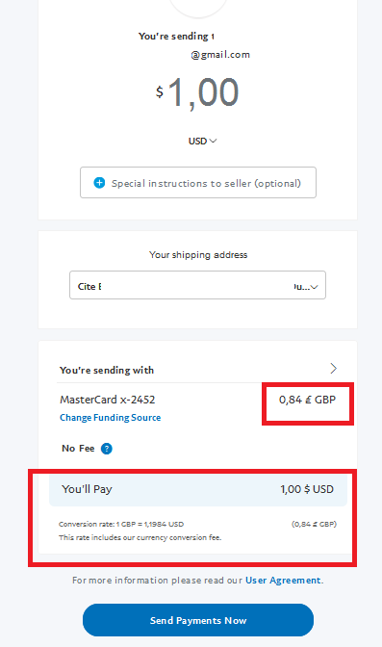This screenshot has height=647, width=382.
Task: Expand the USD currency chevron
Action: click(213, 142)
